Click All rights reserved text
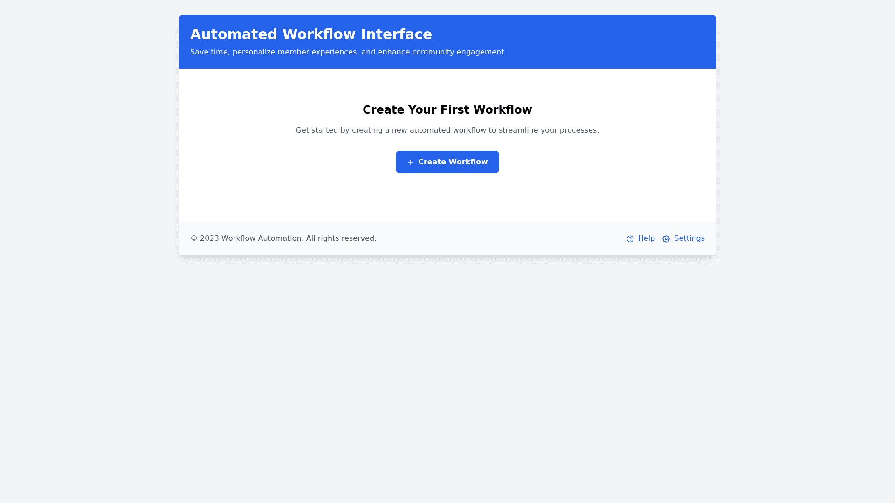Image resolution: width=895 pixels, height=503 pixels. [341, 238]
